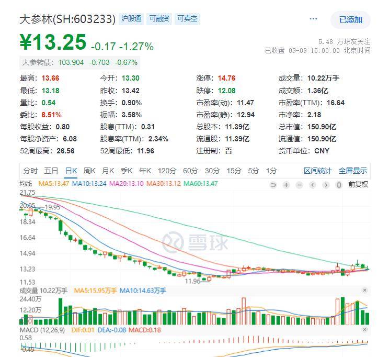Click the 股息率(TTM) value 2.34%
The width and height of the screenshot is (389, 357).
158,139
